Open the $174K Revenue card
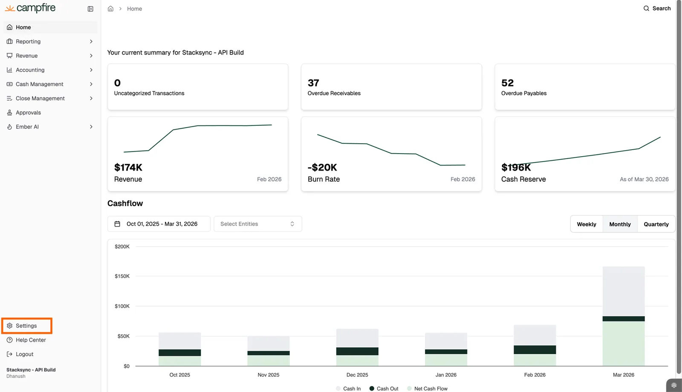 pos(198,154)
